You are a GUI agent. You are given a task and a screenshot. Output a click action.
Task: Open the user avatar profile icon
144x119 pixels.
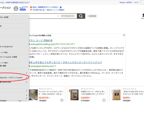tap(16, 8)
